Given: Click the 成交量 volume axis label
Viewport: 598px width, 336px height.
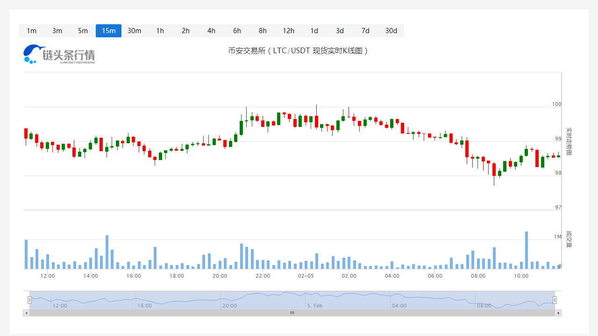Looking at the screenshot, I should tap(569, 238).
